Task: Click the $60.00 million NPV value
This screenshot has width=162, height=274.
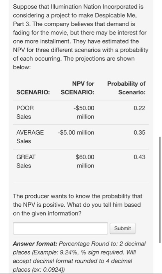Action: click(x=85, y=161)
